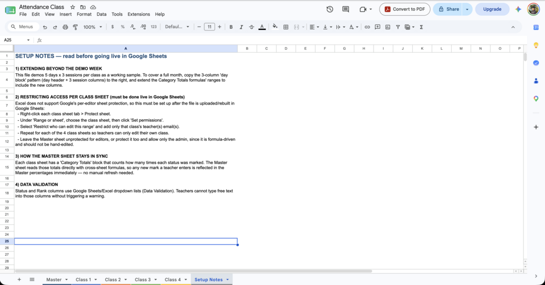This screenshot has height=285, width=545.
Task: Click the video meeting camera icon
Action: click(363, 9)
